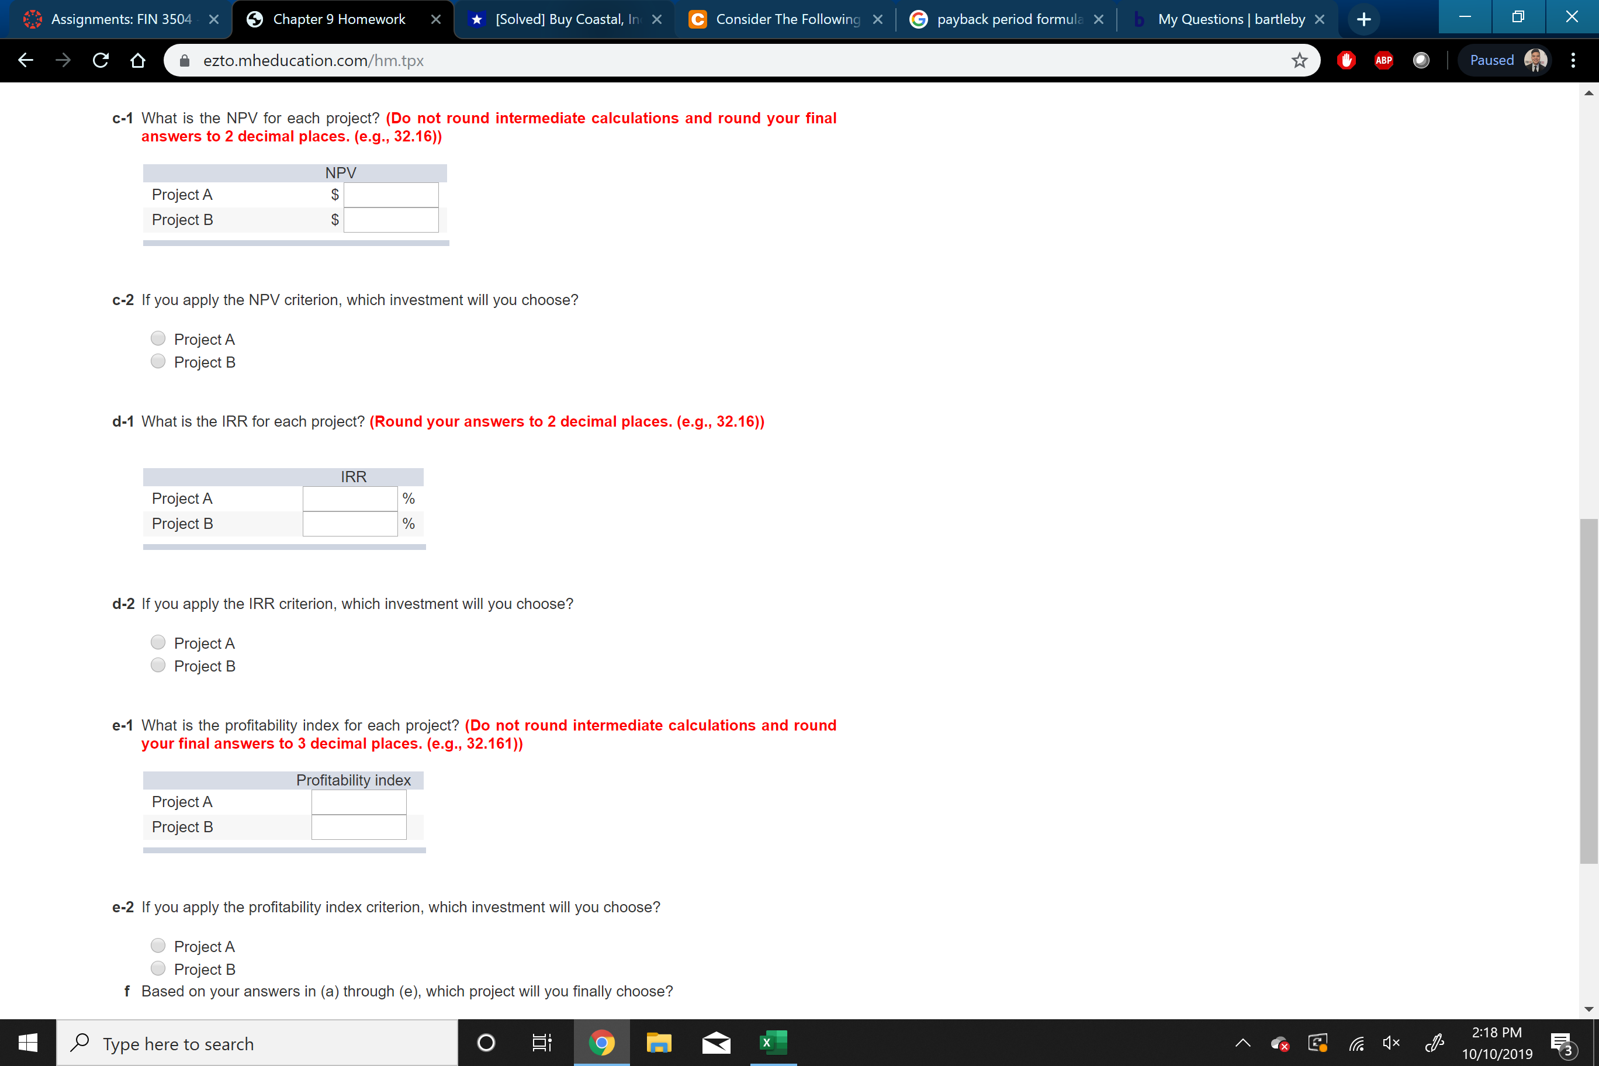The width and height of the screenshot is (1599, 1066).
Task: Click the Profitability Index field for Project A
Action: click(359, 802)
